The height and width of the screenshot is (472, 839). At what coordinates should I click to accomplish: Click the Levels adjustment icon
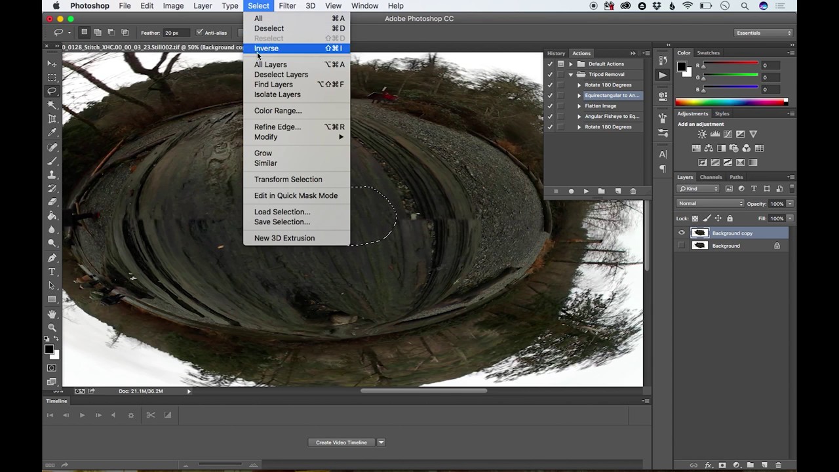715,134
